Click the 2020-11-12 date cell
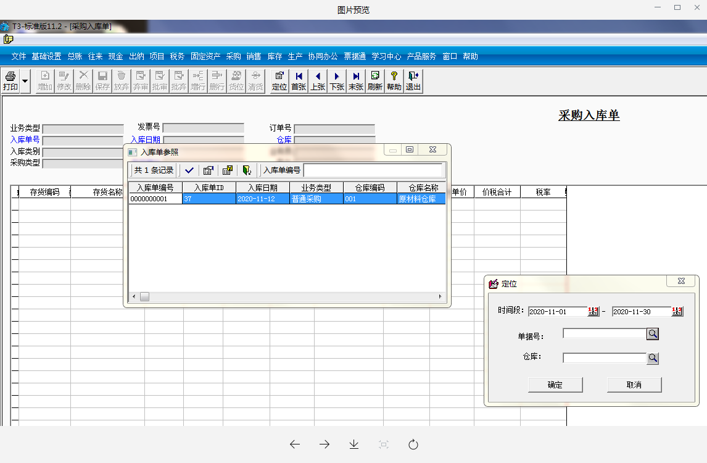The height and width of the screenshot is (463, 707). pos(262,199)
